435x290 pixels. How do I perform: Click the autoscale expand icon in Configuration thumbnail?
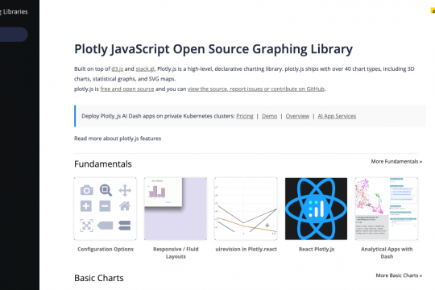pos(86,226)
